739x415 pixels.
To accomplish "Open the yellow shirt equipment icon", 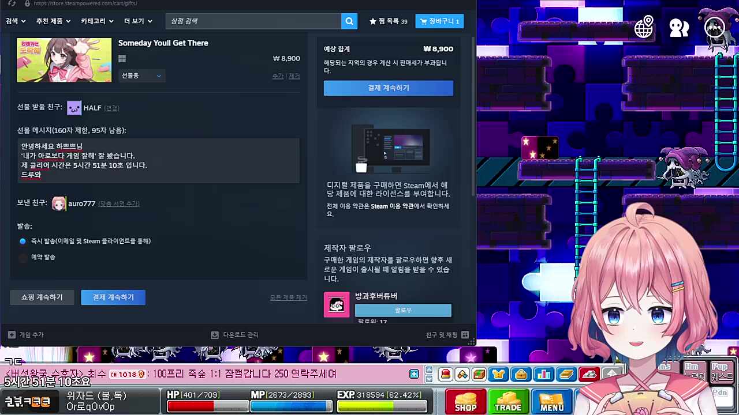I will click(x=498, y=375).
